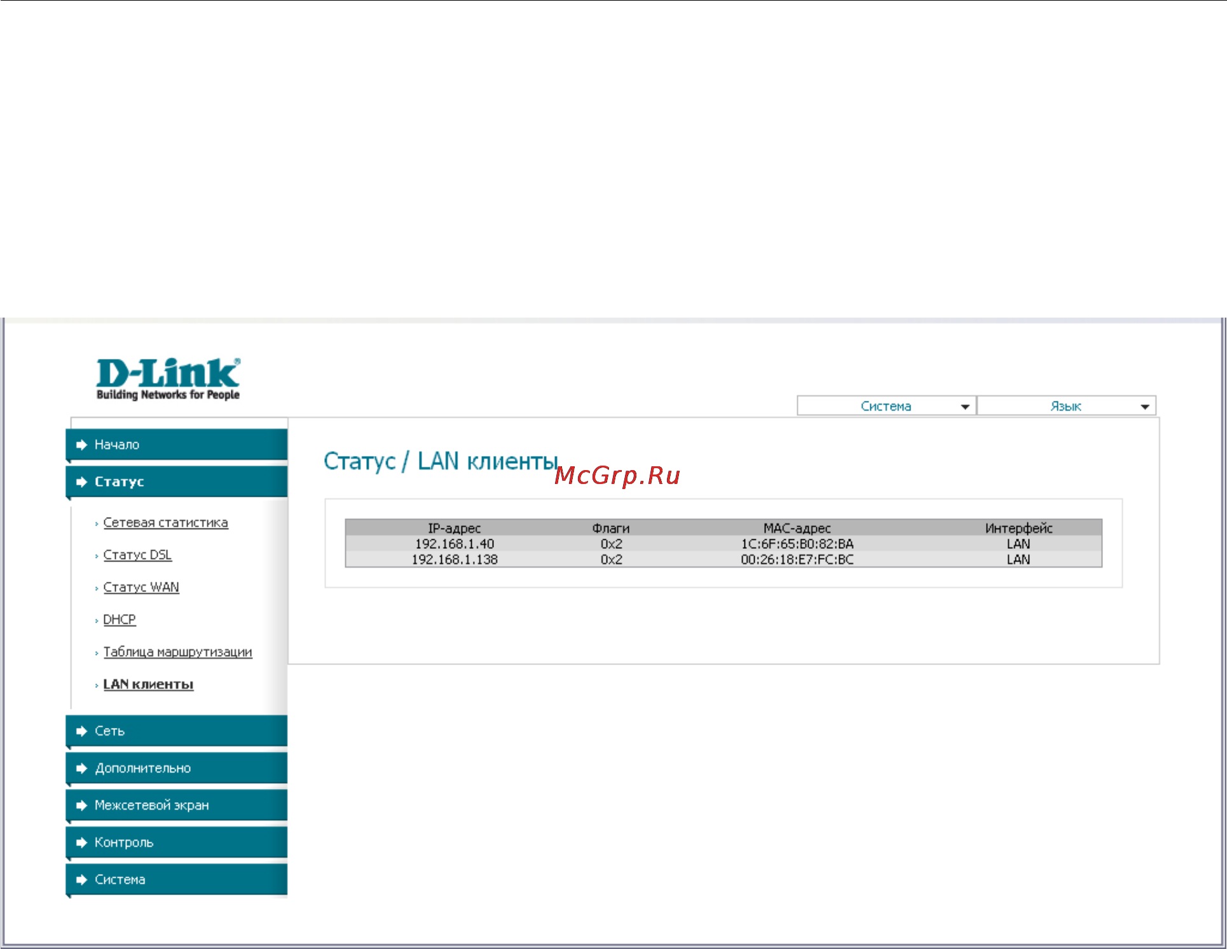1227x949 pixels.
Task: Click the arrow icon beside Контроль
Action: pyautogui.click(x=81, y=843)
